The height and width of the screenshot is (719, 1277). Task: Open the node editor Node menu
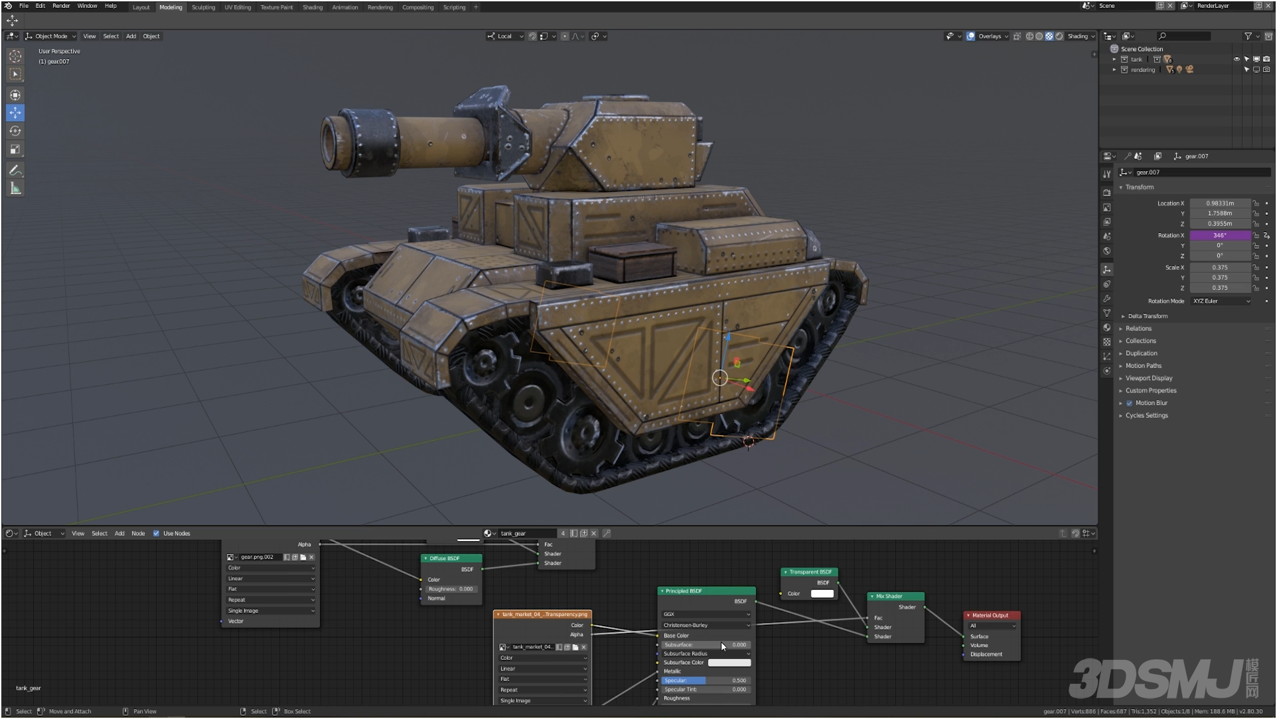click(138, 534)
